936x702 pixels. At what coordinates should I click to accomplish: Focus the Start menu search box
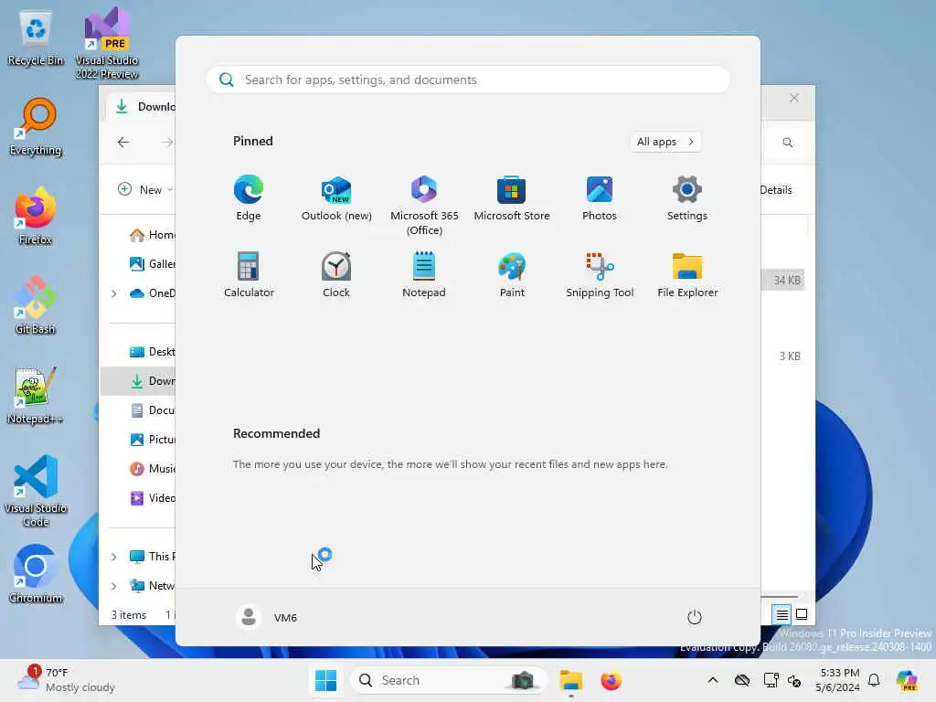tap(468, 80)
